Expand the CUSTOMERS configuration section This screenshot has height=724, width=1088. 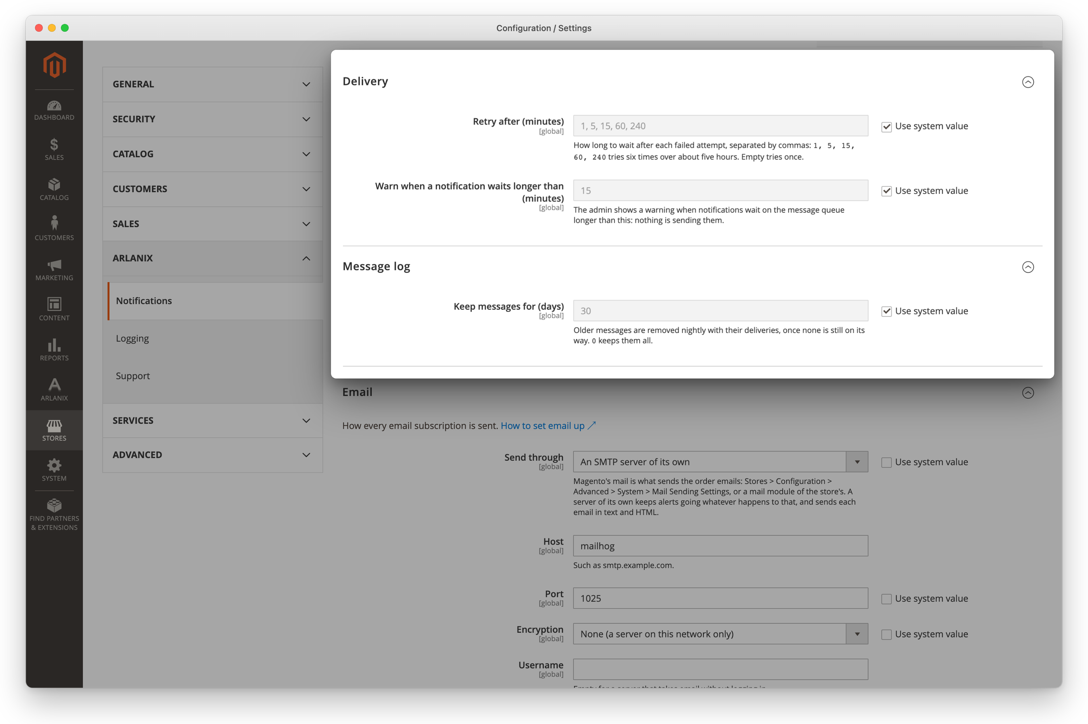(213, 189)
